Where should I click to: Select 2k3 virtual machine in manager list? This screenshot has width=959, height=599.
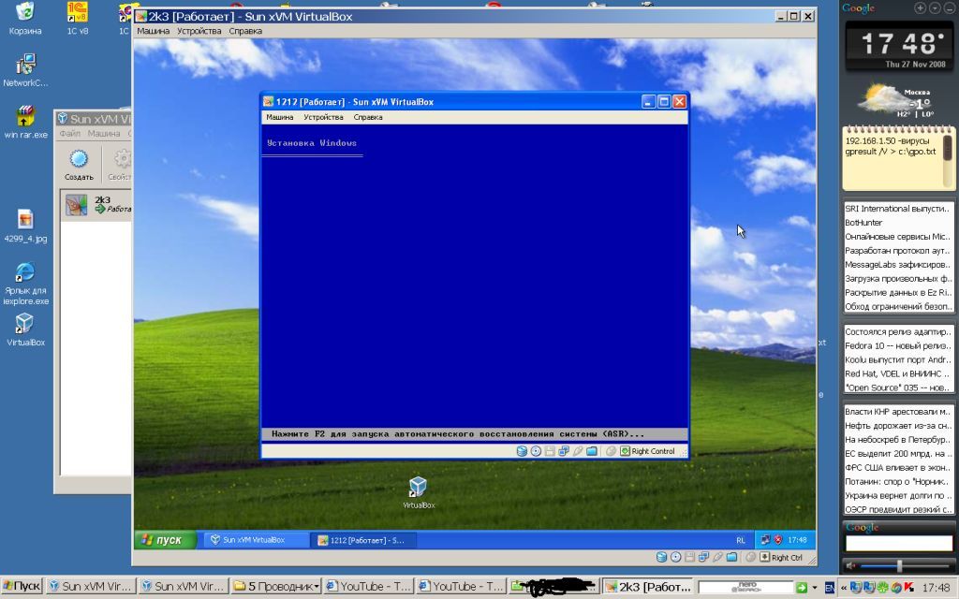(96, 205)
